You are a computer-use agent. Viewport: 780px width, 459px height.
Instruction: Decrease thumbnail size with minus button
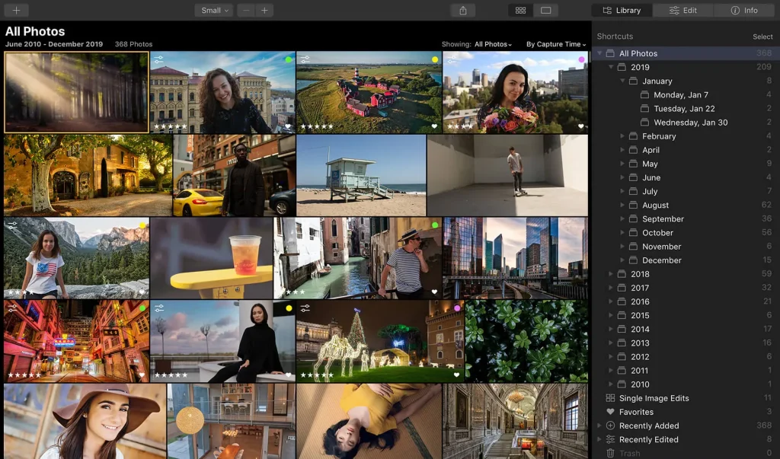(247, 11)
